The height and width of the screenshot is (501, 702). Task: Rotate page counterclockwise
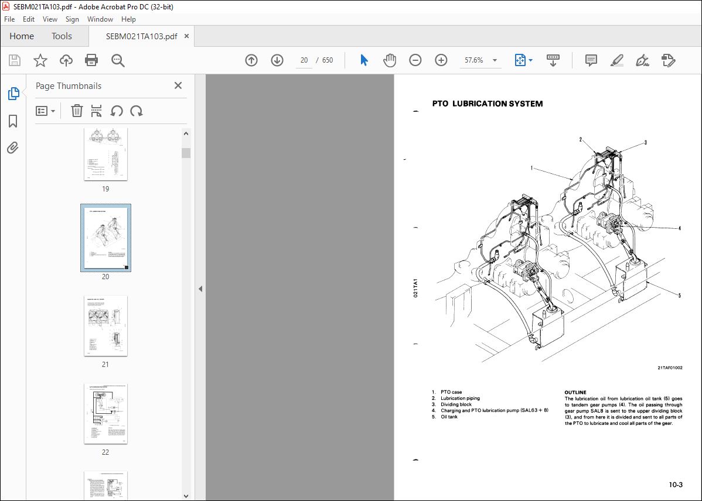point(117,111)
